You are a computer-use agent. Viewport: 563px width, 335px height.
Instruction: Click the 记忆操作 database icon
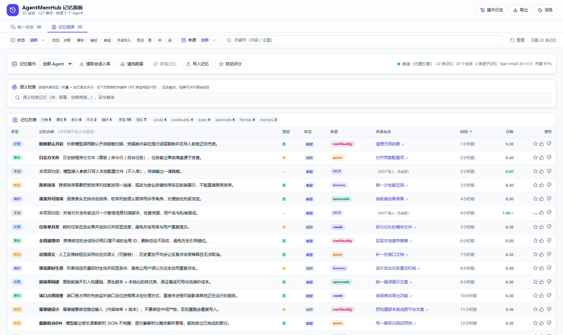[x=14, y=64]
